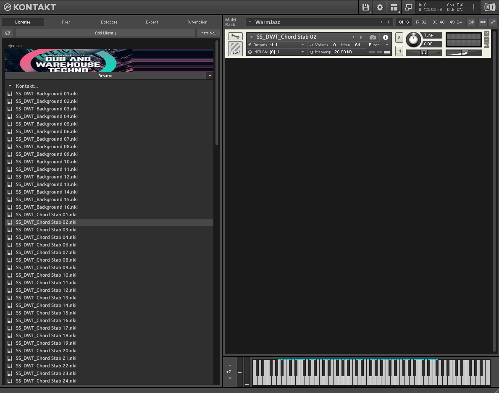The height and width of the screenshot is (393, 499).
Task: Show multi rack page 33-48
Action: point(438,22)
